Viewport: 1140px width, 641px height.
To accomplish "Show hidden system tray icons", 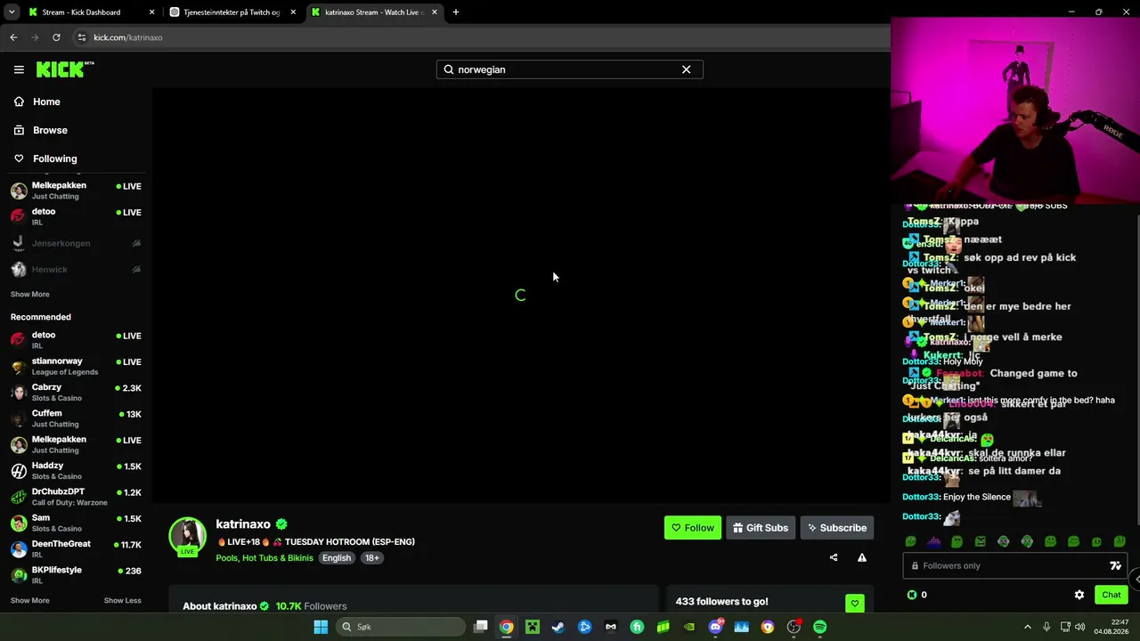I will [1027, 627].
